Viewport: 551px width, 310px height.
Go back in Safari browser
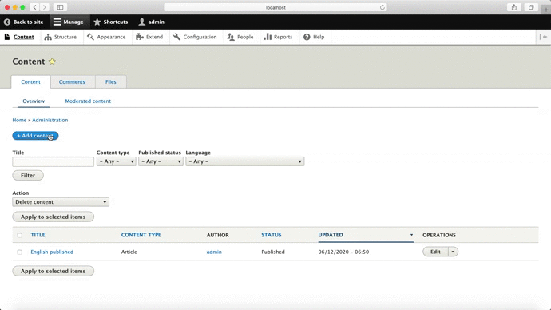(34, 7)
